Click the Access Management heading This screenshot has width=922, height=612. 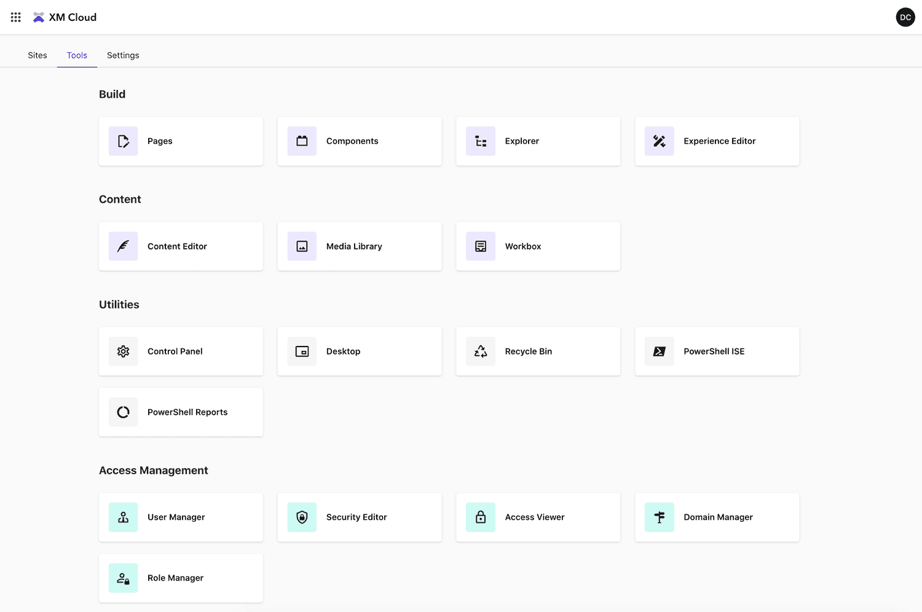[154, 471]
